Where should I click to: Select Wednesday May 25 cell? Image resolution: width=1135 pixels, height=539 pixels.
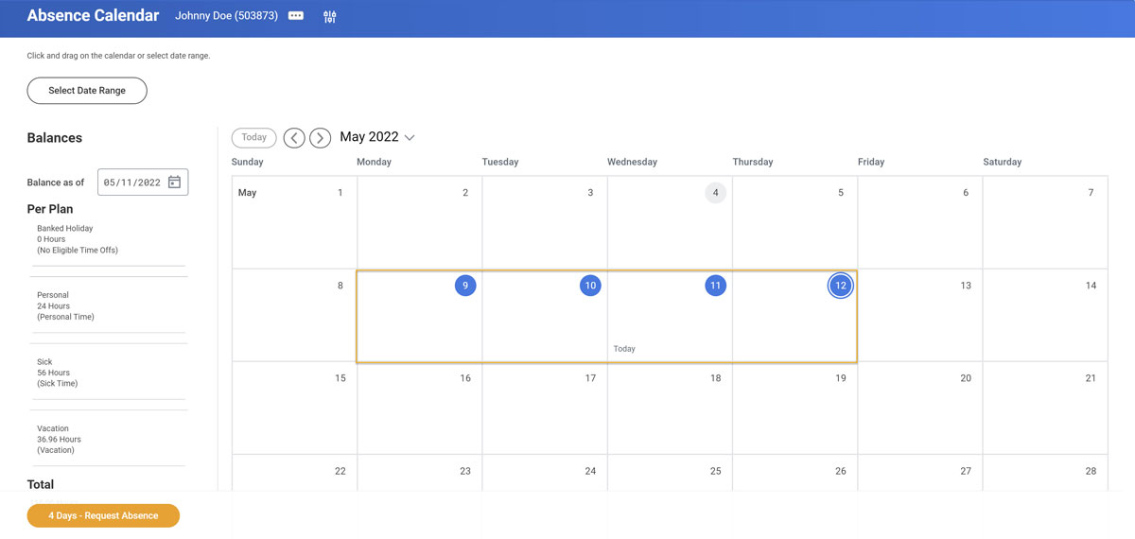670,473
